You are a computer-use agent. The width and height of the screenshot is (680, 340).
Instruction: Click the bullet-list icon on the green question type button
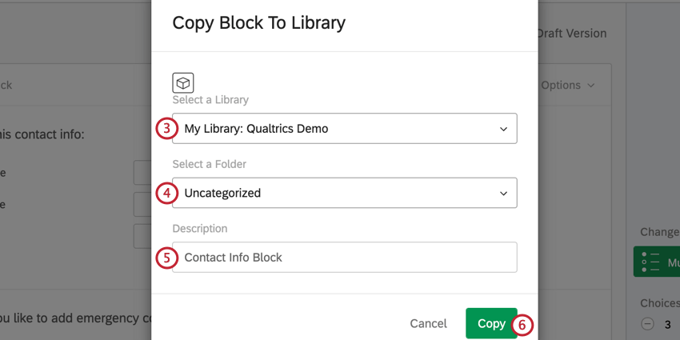(652, 262)
